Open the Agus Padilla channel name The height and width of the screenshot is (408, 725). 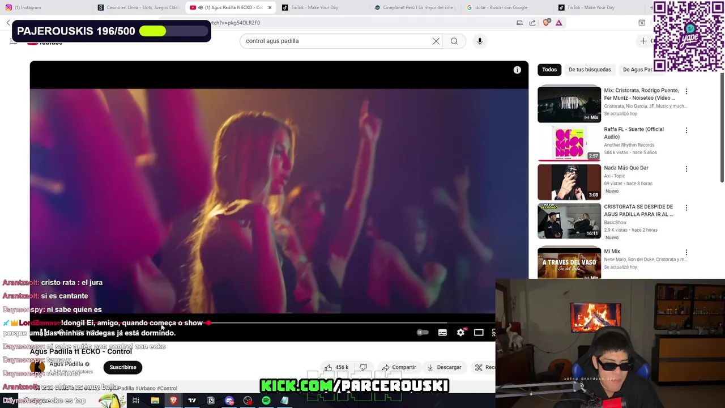tap(66, 364)
